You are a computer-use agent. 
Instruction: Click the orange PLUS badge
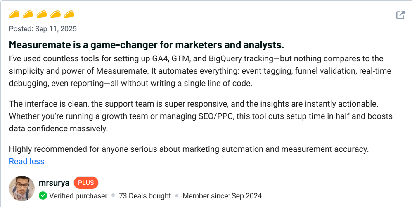click(86, 183)
